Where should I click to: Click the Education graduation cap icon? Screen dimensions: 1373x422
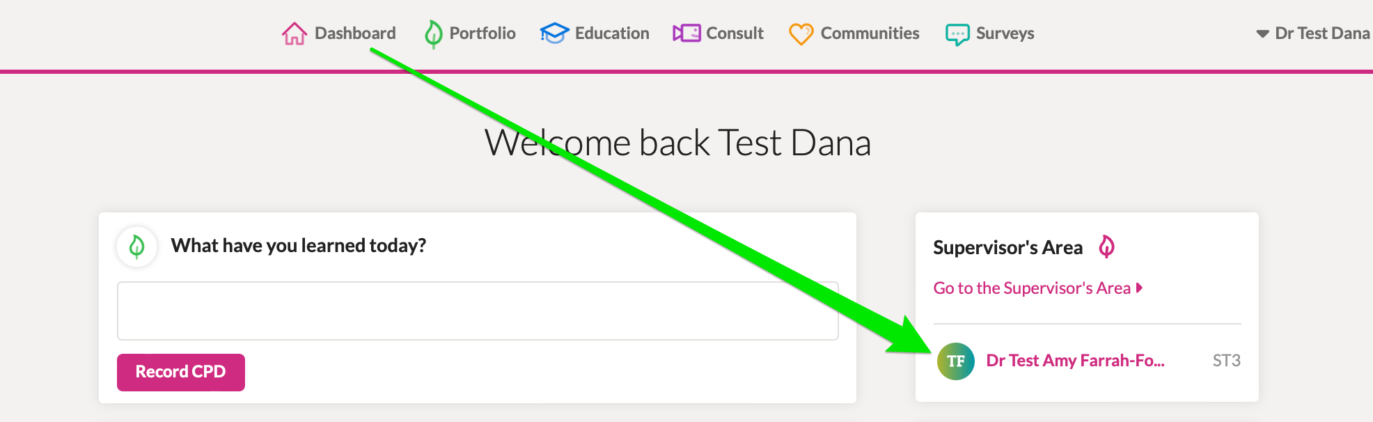pos(554,33)
